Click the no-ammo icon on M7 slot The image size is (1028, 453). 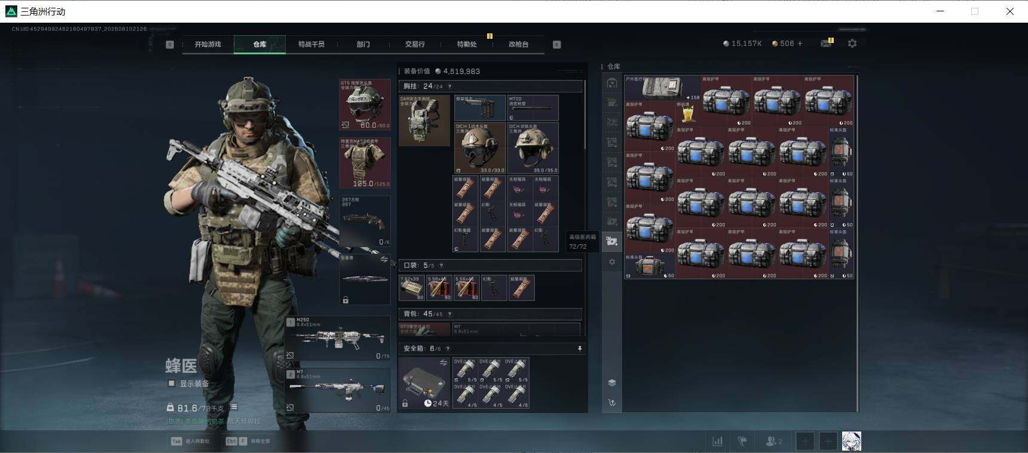click(x=290, y=408)
